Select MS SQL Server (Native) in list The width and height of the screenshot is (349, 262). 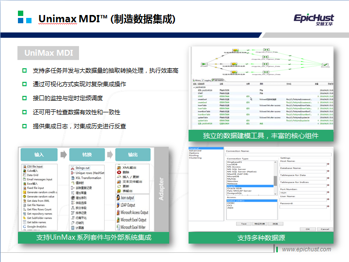pyautogui.click(x=242, y=172)
